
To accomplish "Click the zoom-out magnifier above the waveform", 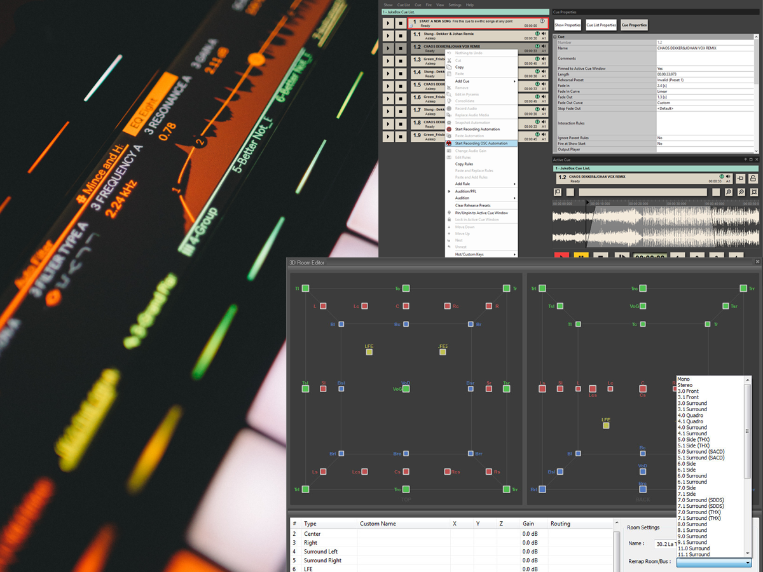I will click(741, 192).
